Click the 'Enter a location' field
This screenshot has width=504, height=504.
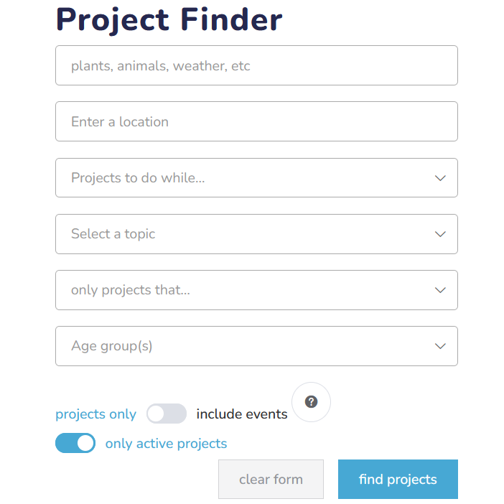[256, 122]
